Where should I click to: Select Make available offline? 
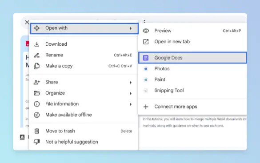pyautogui.click(x=84, y=115)
